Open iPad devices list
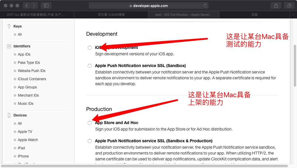Image resolution: width=297 pixels, height=168 pixels. pyautogui.click(x=21, y=148)
